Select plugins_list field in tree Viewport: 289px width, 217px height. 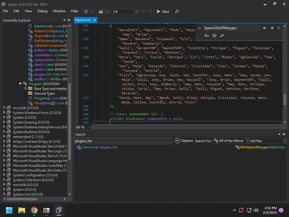click(47, 74)
